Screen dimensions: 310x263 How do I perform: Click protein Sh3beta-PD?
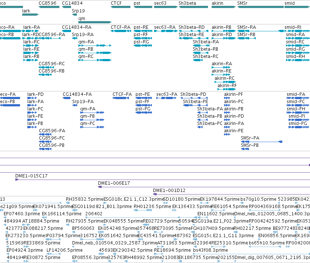[193, 94]
